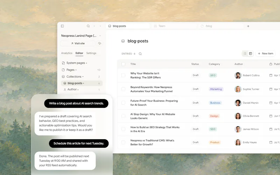Click the calendar icon in Robert Collins row
The height and width of the screenshot is (175, 280).
271,75
